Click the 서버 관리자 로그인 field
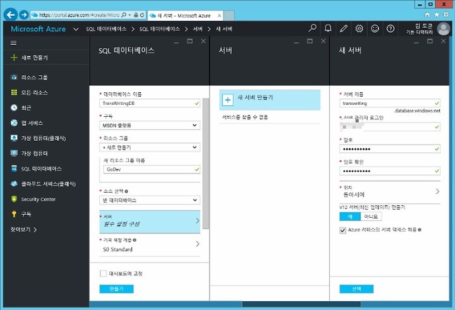 pyautogui.click(x=390, y=127)
